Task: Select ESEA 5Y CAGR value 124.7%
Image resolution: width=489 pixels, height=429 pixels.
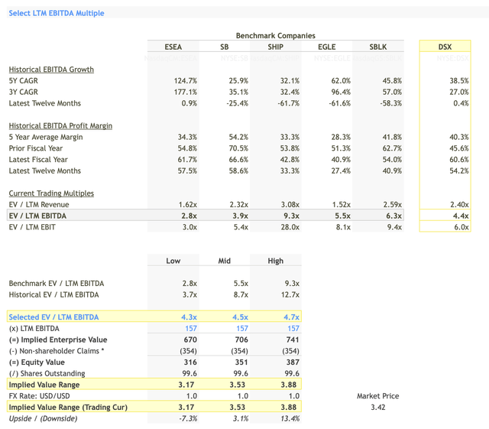Action: [185, 80]
